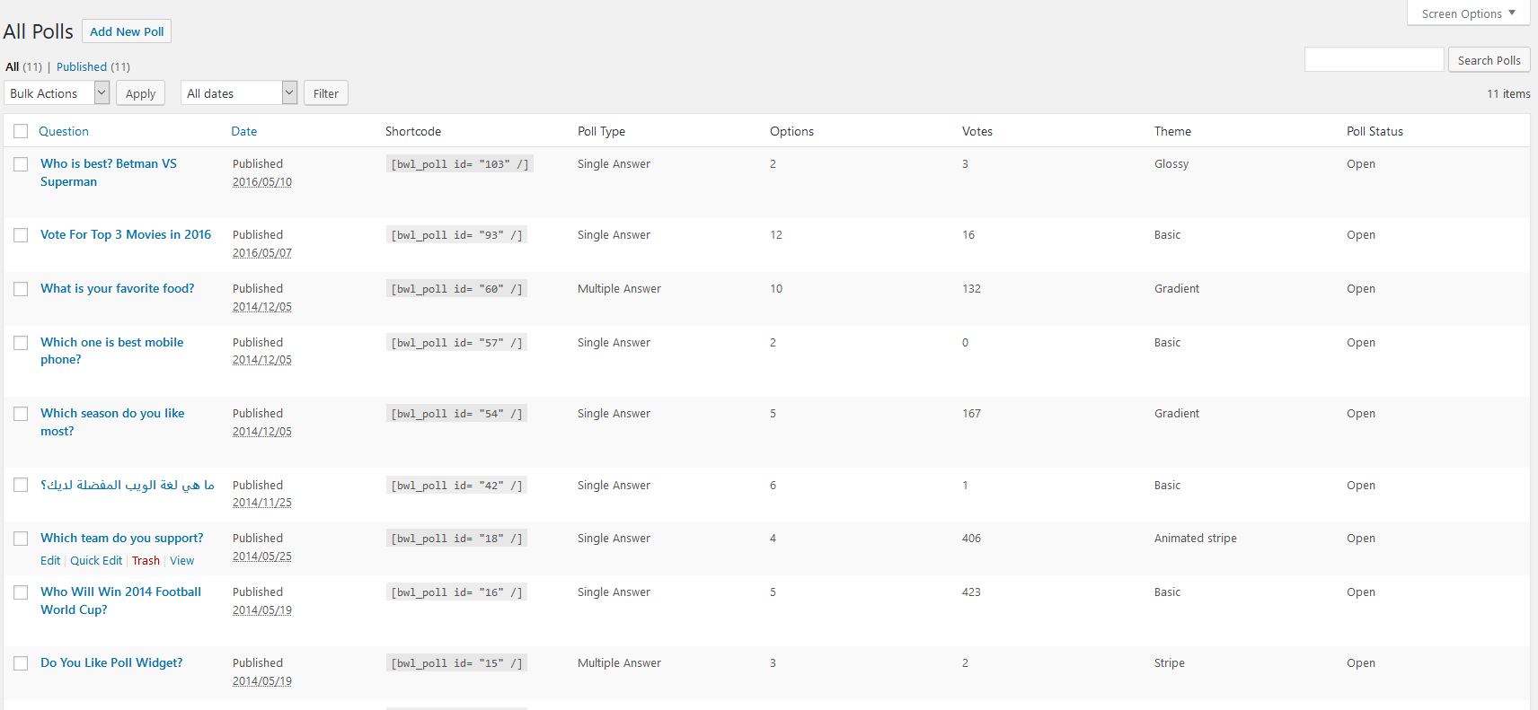Screen dimensions: 1538x710
Task: Check the 'Who is best? Betman VS Superman' poll
Action: 21,164
